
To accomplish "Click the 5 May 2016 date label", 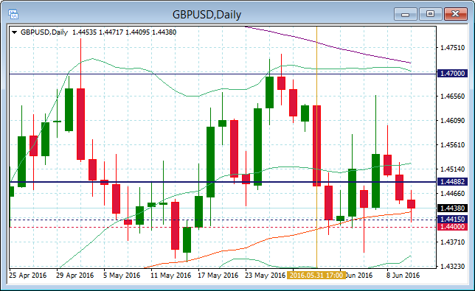I will 122,276.
